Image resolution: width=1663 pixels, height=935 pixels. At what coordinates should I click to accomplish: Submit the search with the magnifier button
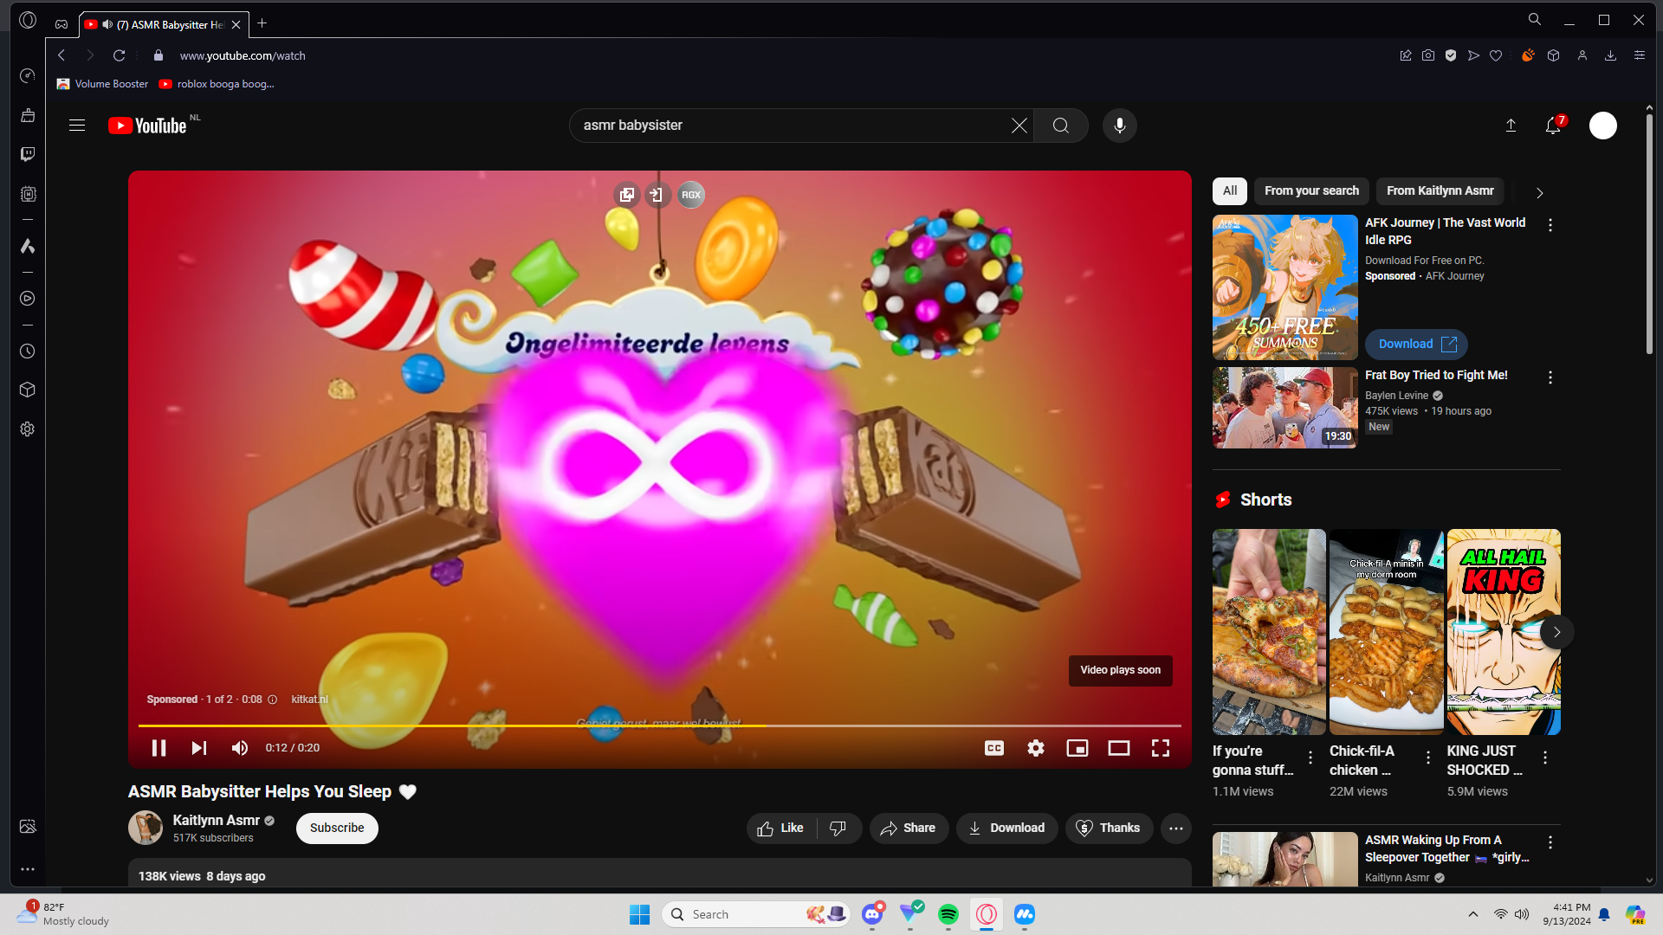pos(1061,126)
